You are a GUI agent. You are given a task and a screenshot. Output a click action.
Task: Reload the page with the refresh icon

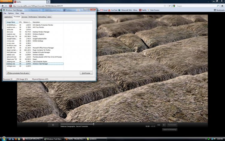point(169,6)
